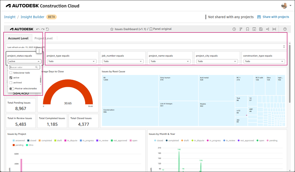The width and height of the screenshot is (295, 172).
Task: Star the Issues Dashboard favorite icon
Action: 112,29
